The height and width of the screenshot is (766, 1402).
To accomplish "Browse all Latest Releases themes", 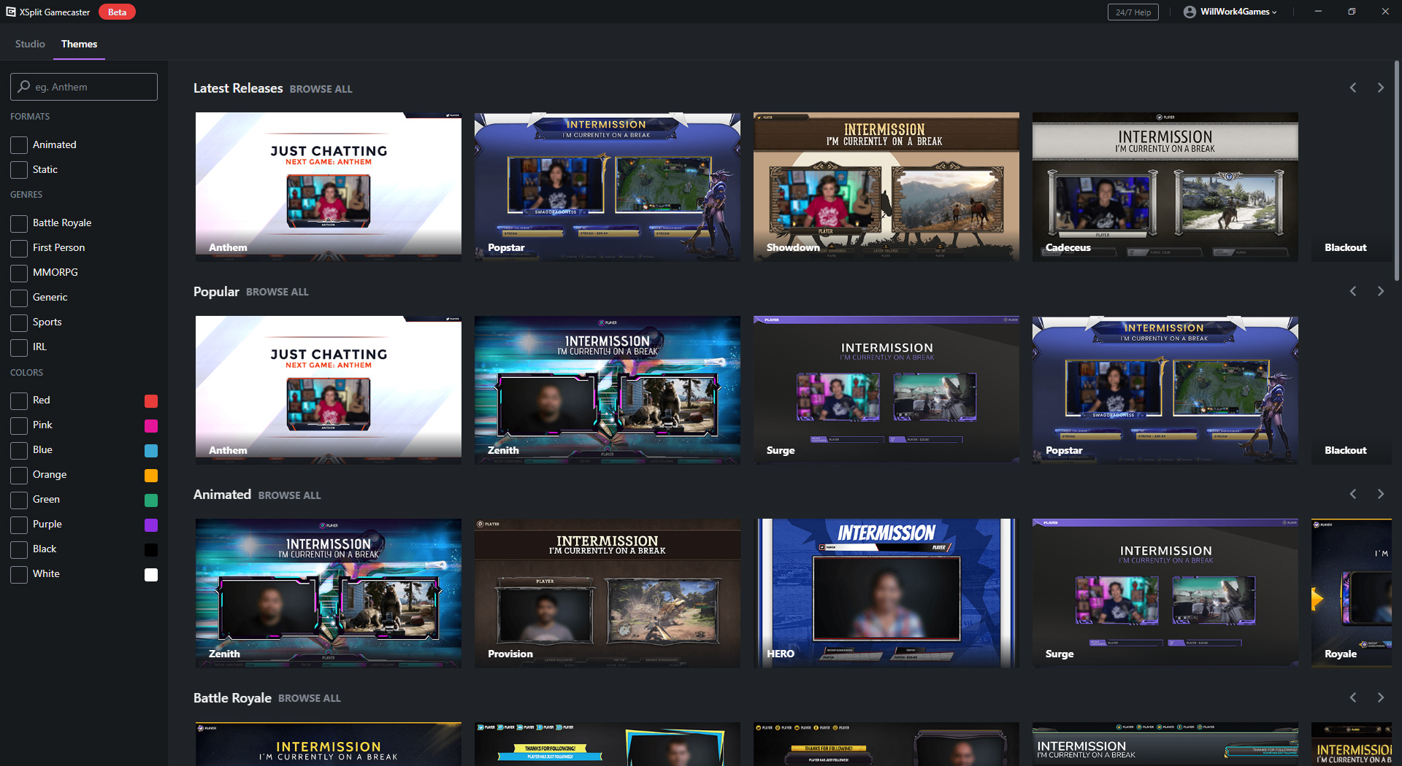I will click(x=321, y=89).
